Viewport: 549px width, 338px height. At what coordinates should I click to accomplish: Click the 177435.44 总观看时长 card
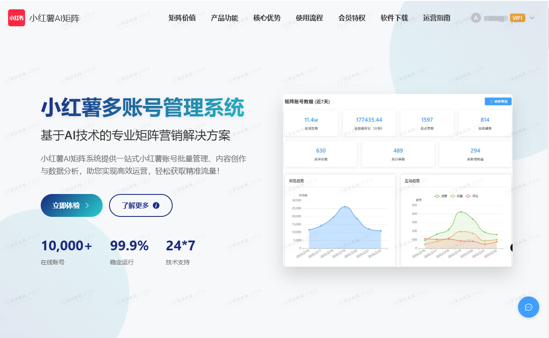[x=369, y=123]
